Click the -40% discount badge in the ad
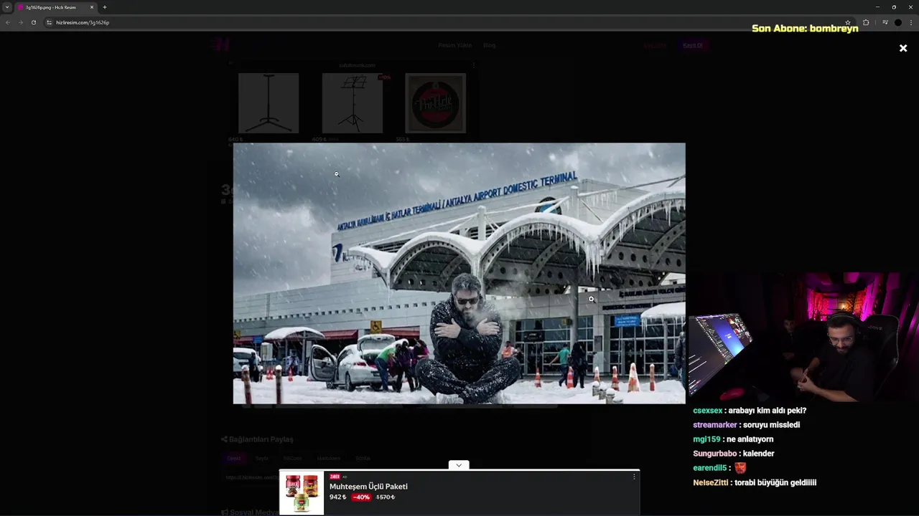This screenshot has height=516, width=919. tap(361, 497)
